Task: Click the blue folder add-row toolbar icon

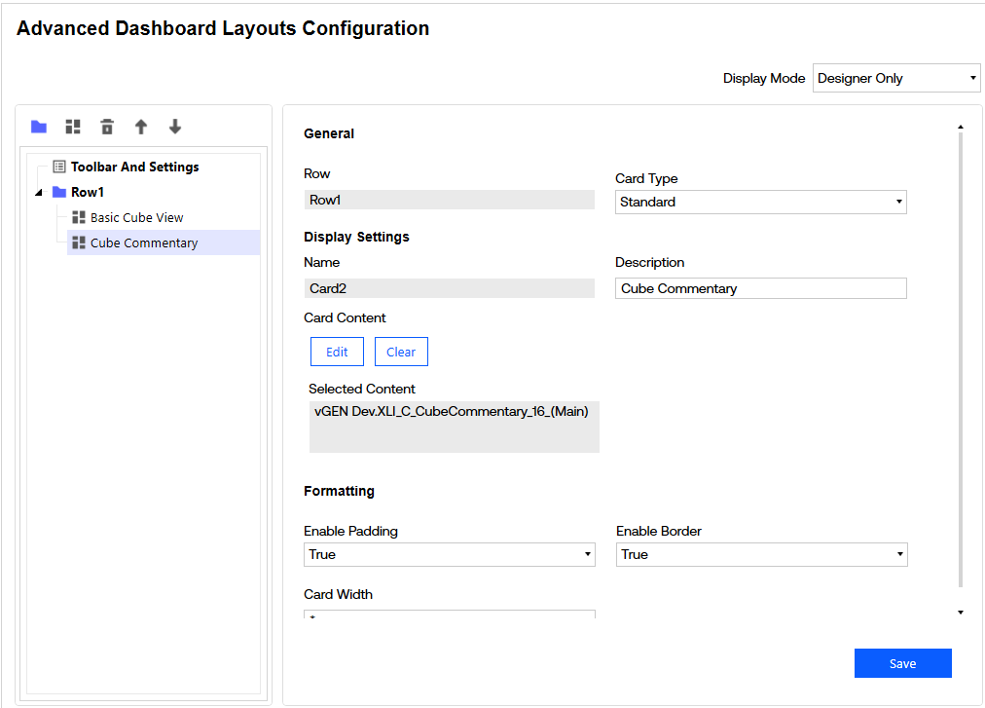Action: tap(39, 127)
